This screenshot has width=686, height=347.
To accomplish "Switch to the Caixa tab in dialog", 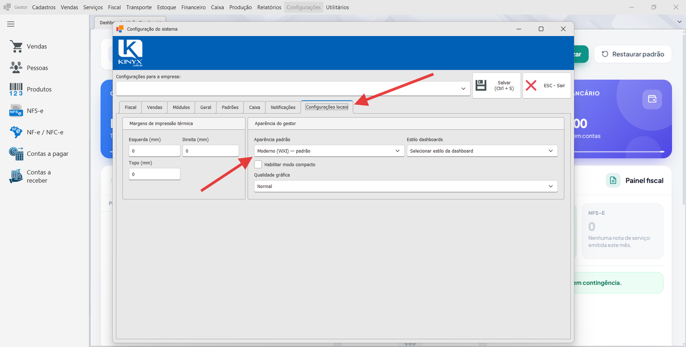I will pyautogui.click(x=255, y=107).
